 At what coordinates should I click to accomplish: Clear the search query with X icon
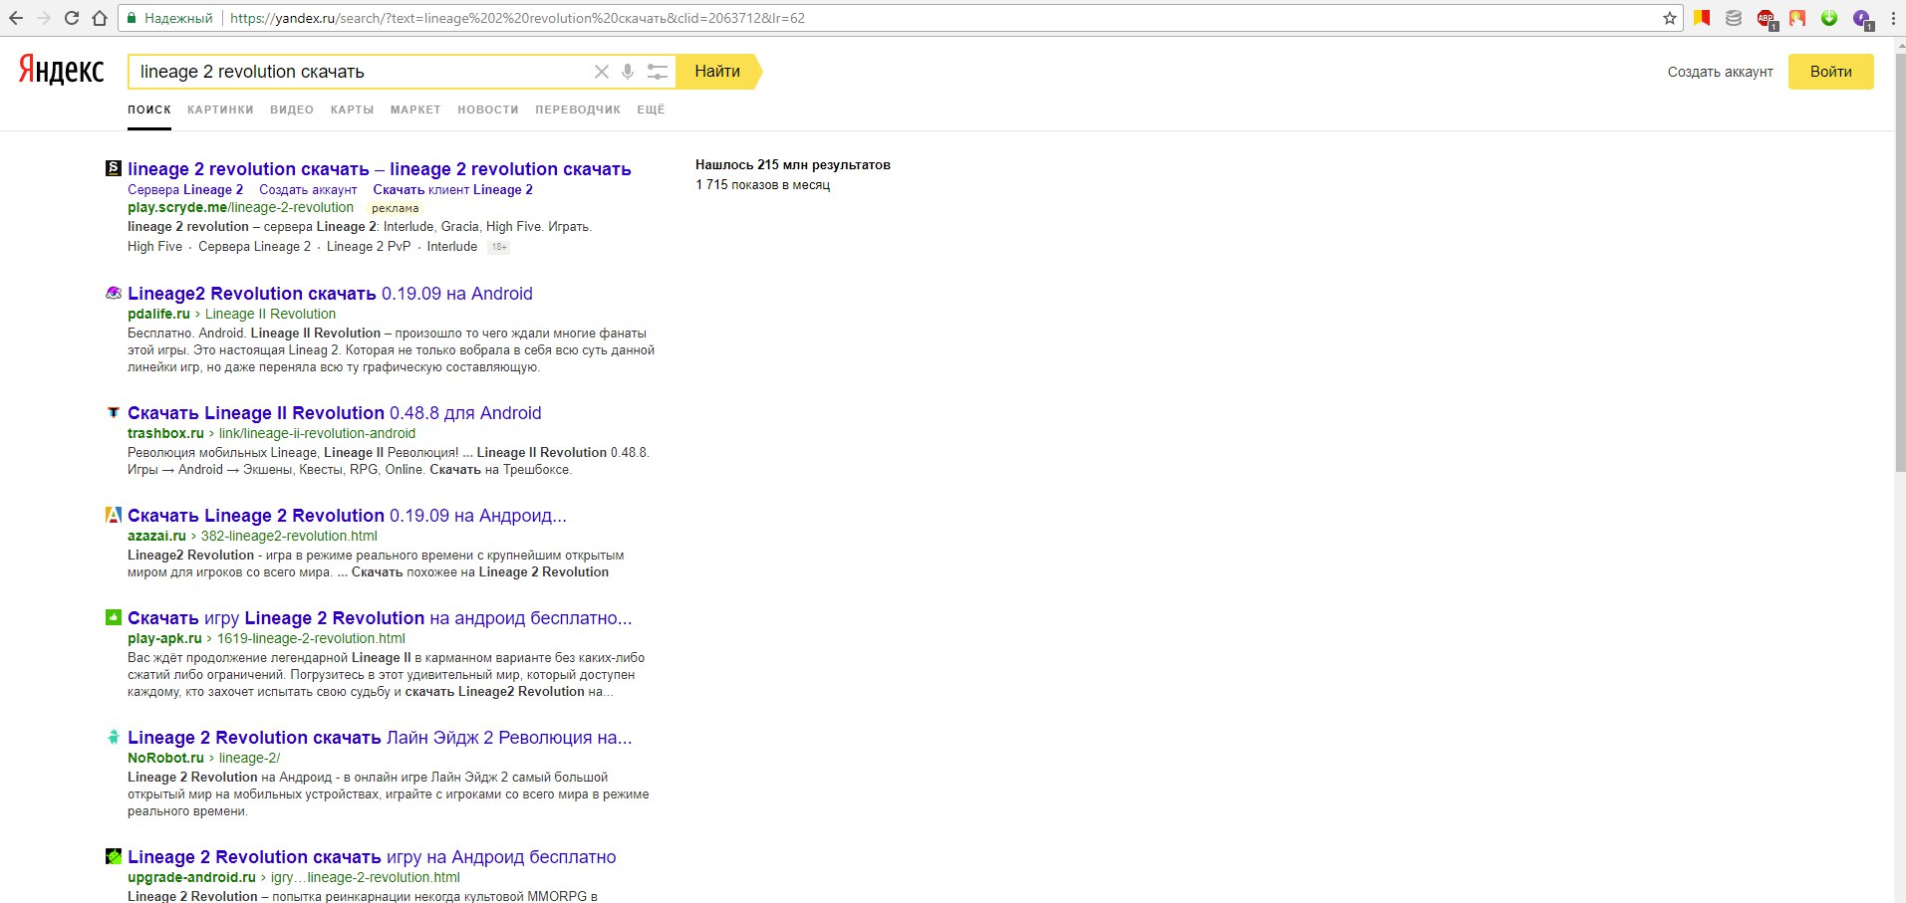click(601, 72)
